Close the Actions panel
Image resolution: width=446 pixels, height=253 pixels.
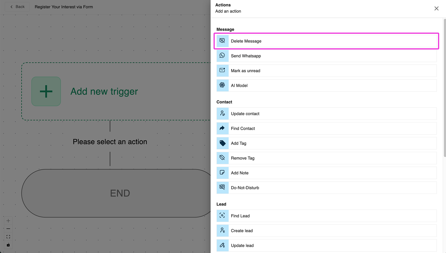(436, 8)
